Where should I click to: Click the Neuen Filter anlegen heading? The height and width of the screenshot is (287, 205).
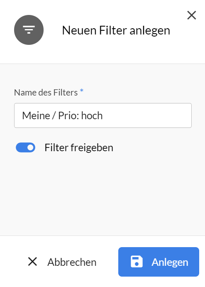click(x=116, y=30)
